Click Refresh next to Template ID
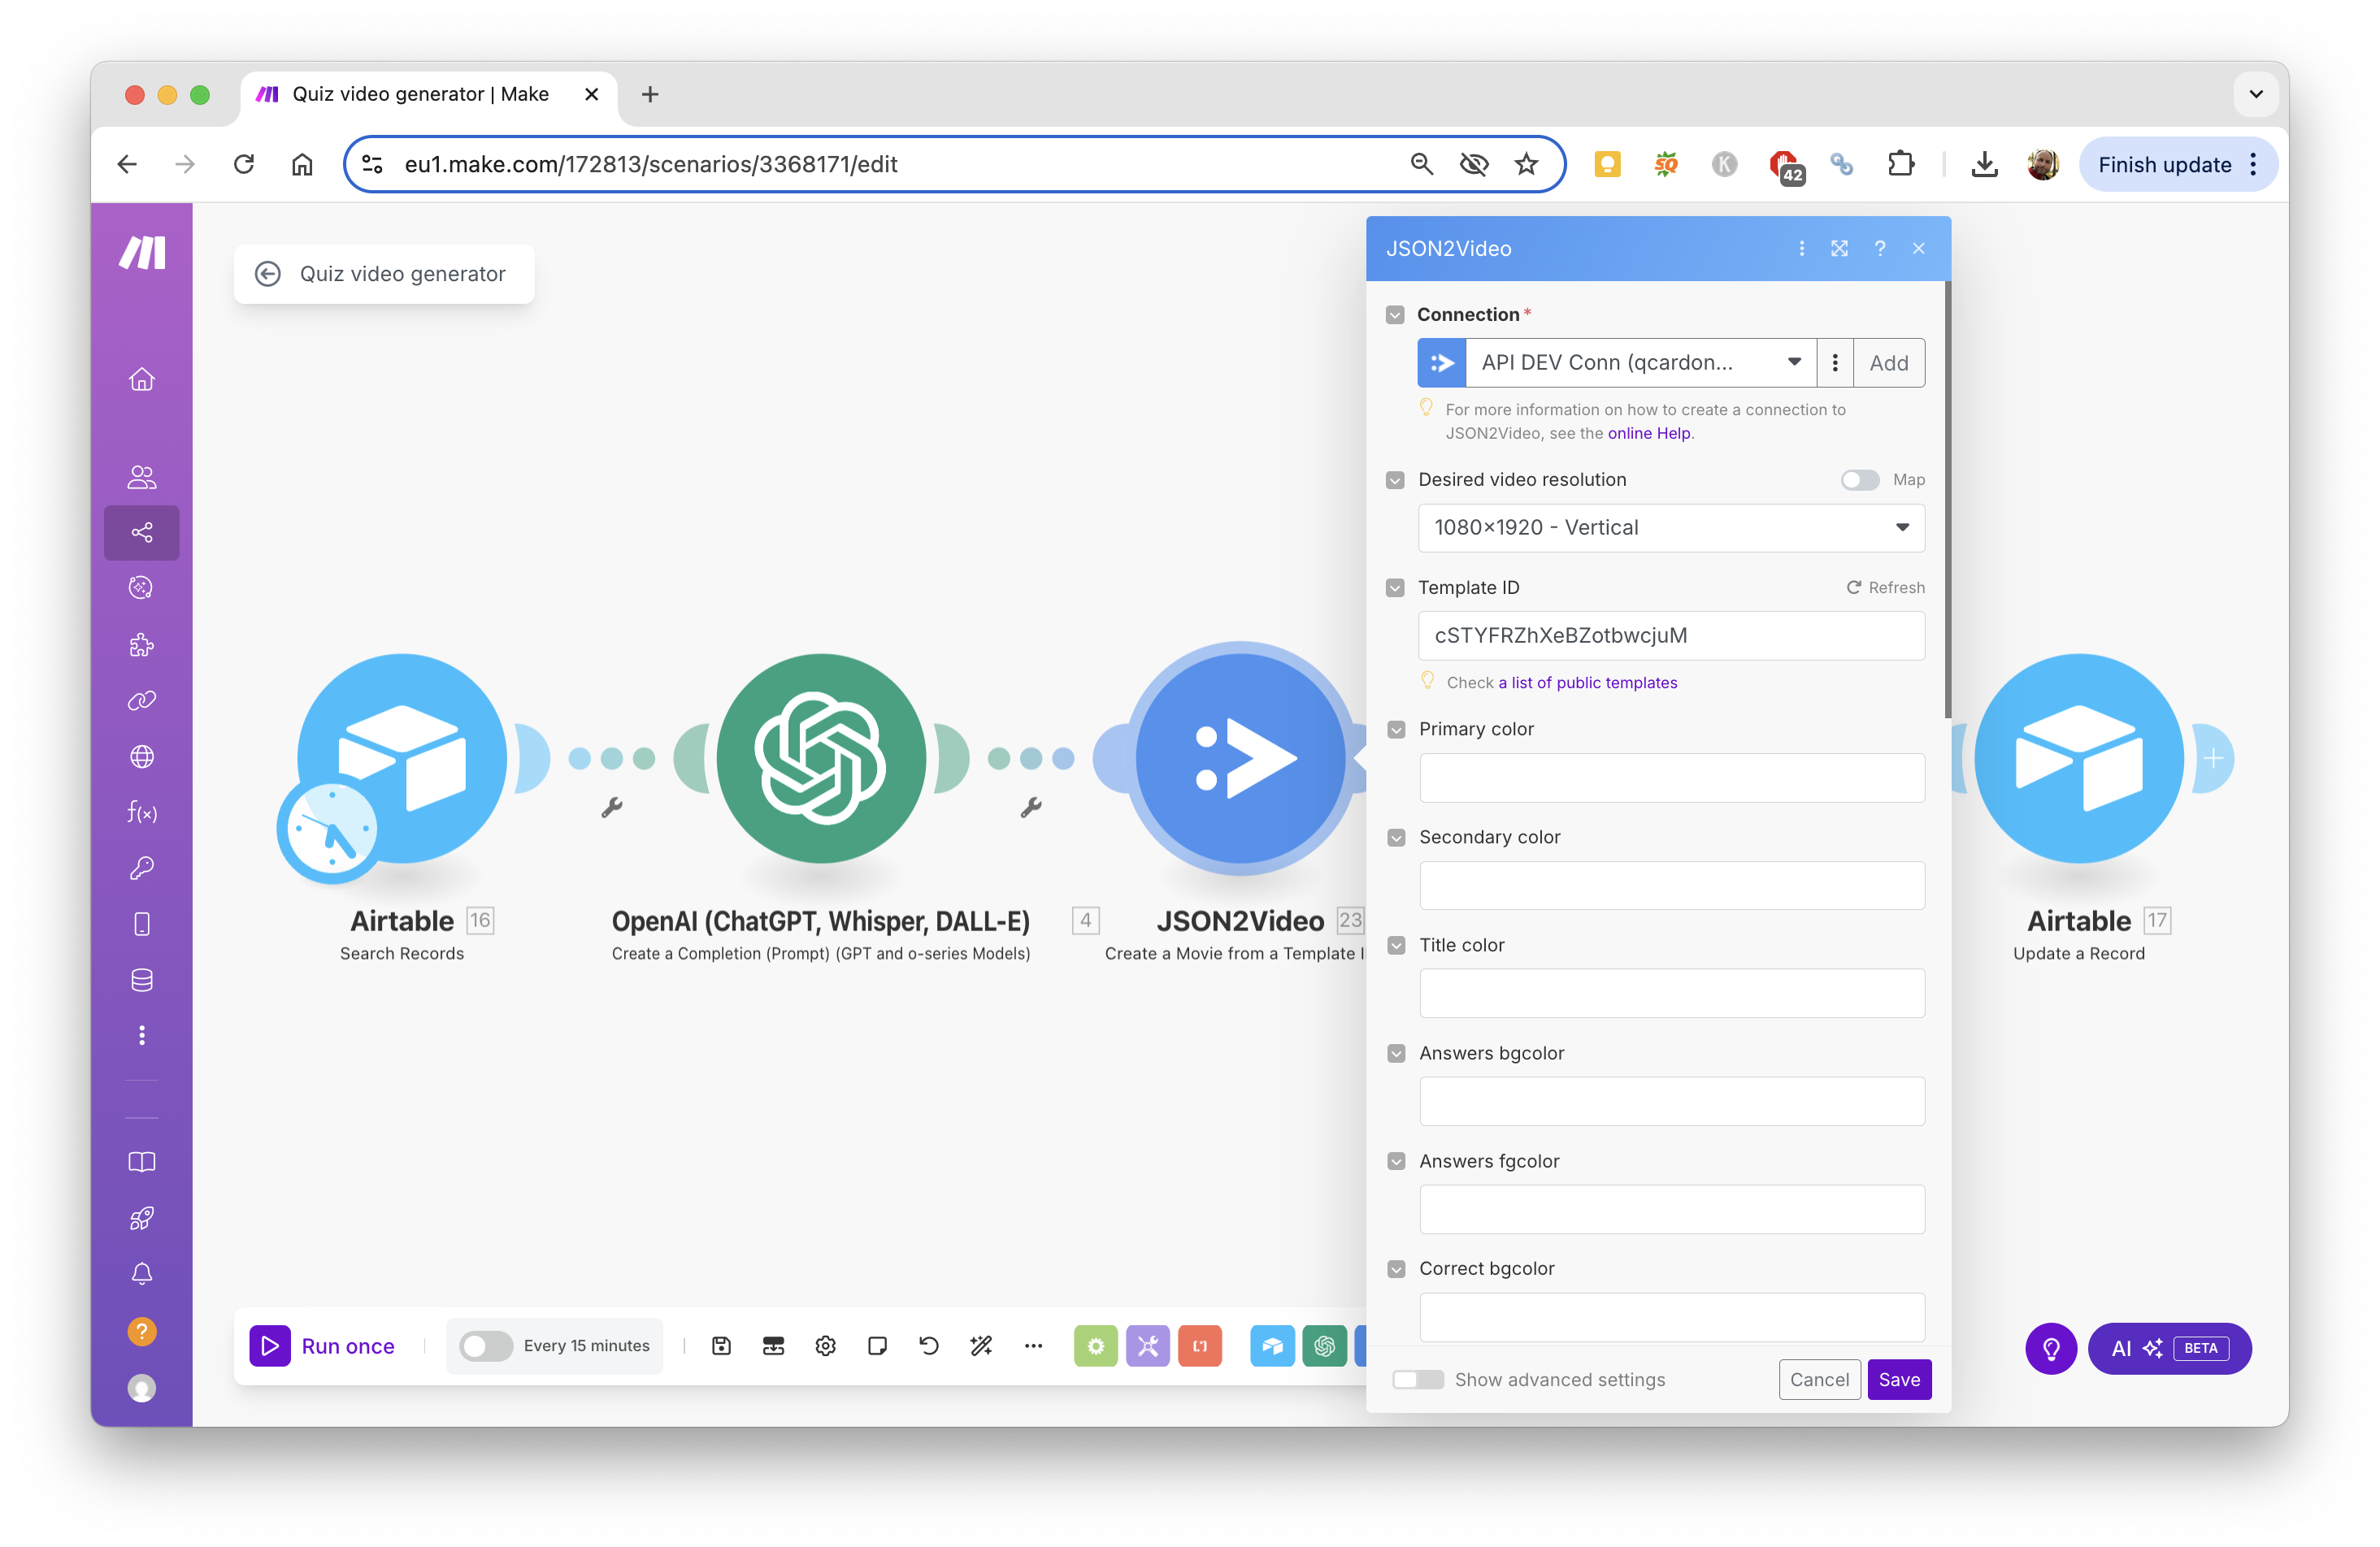 (1885, 587)
